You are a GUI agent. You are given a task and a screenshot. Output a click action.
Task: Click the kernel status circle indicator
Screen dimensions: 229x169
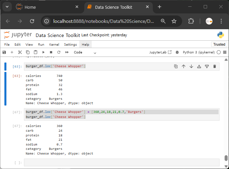click(219, 52)
